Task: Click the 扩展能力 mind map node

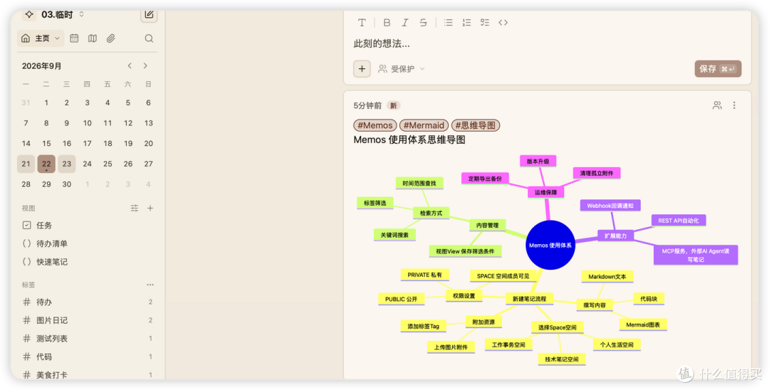Action: 615,236
